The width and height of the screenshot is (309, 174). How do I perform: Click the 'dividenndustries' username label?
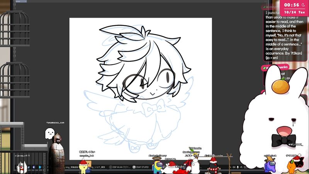214,156
